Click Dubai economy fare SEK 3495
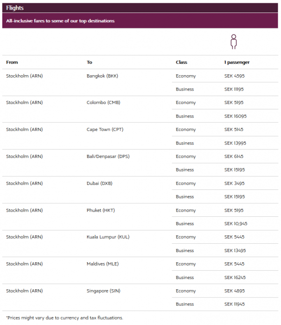The width and height of the screenshot is (281, 325). tap(235, 183)
